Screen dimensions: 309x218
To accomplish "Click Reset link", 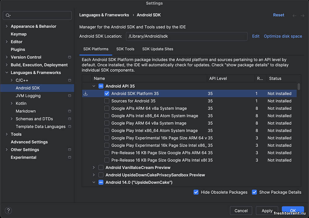I will click(278, 15).
